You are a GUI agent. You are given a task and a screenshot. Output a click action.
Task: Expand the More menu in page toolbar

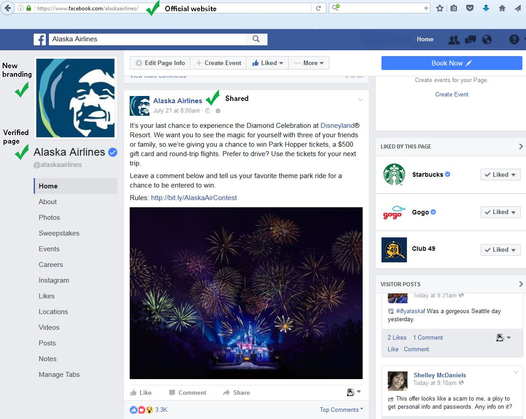[309, 63]
